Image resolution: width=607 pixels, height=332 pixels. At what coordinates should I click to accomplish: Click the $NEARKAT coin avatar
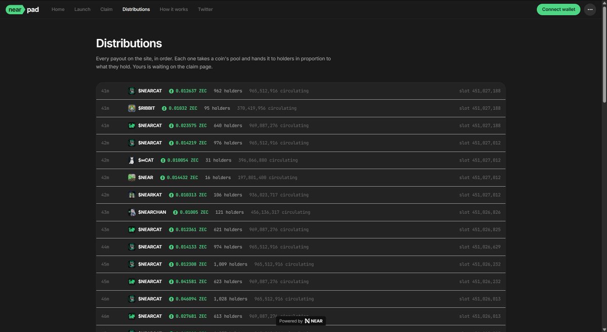click(x=132, y=195)
